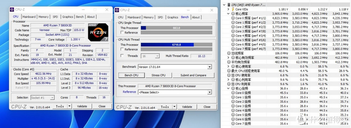Viewport: 351px width, 128px height.
Task: Click the icon beside 核心倍频
Action: pyautogui.click(x=233, y=88)
